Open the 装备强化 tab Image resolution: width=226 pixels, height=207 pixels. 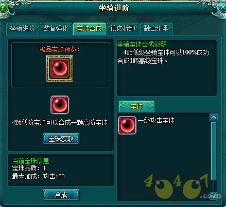coord(56,29)
